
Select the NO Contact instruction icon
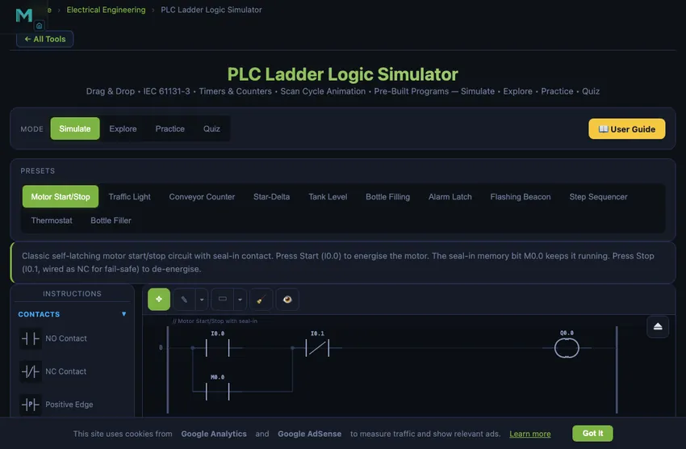pyautogui.click(x=31, y=338)
